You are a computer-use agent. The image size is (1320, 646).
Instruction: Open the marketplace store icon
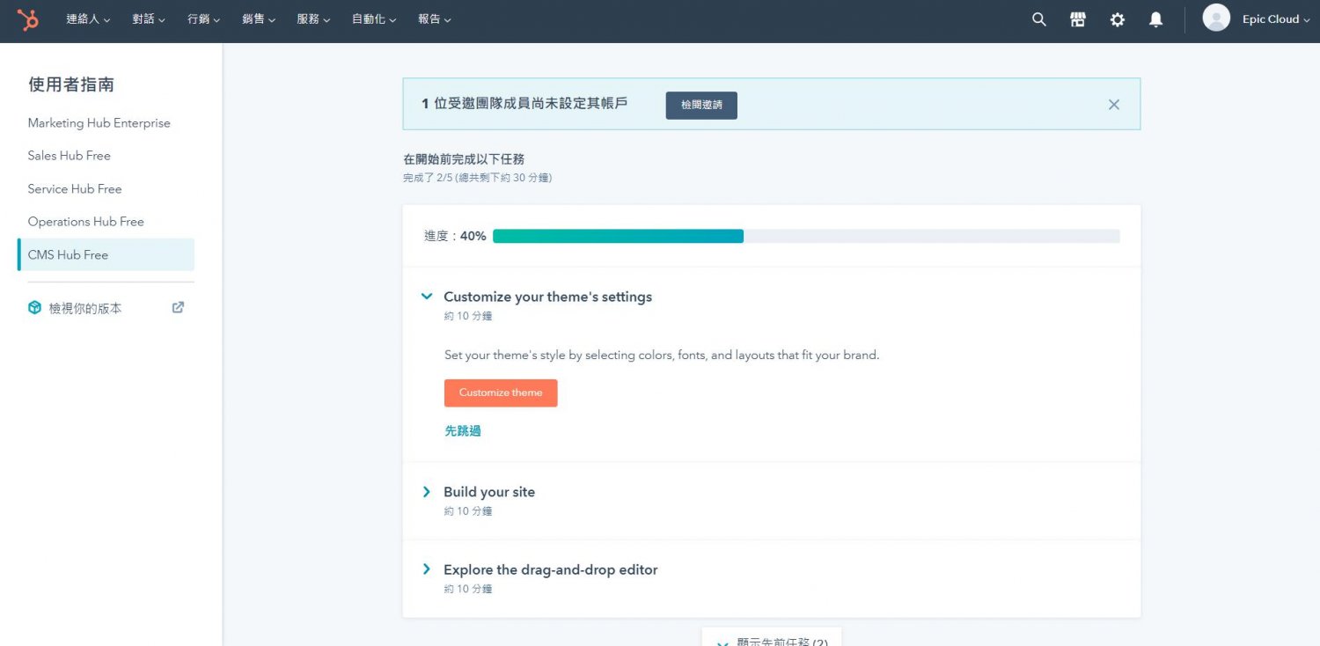(x=1078, y=19)
